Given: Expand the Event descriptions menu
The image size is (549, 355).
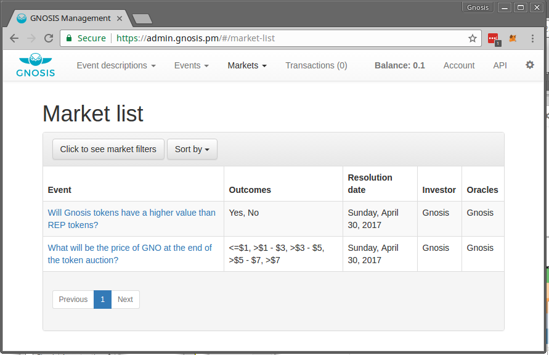Looking at the screenshot, I should point(116,65).
